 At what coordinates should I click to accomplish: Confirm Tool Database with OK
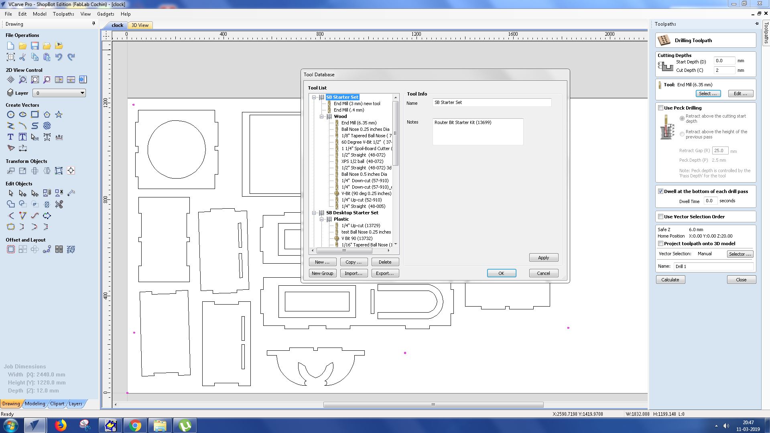(502, 273)
